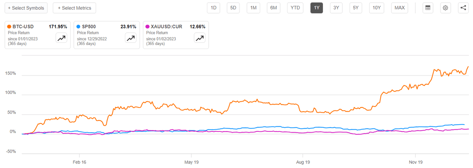Select the 5D time range

click(x=233, y=8)
